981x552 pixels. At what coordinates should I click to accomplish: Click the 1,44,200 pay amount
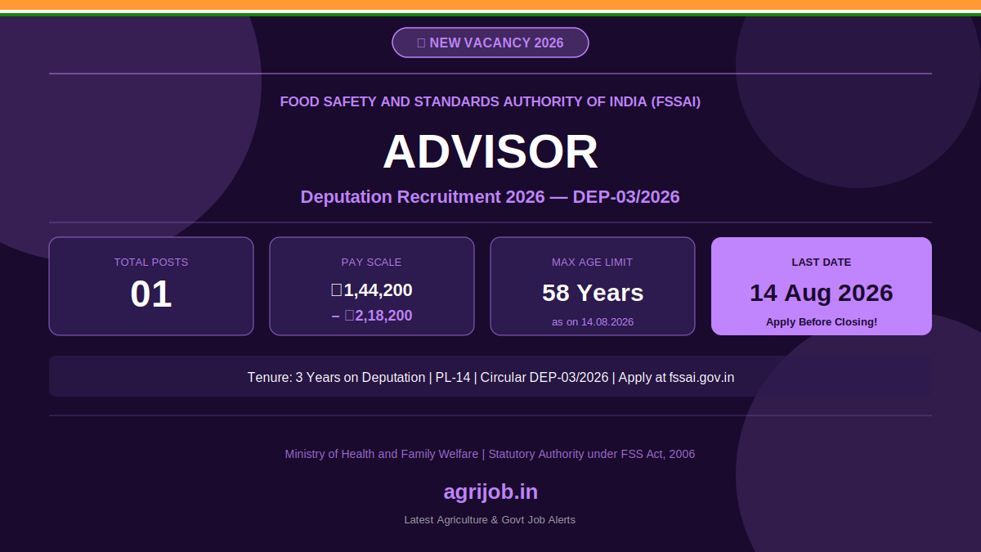[372, 290]
